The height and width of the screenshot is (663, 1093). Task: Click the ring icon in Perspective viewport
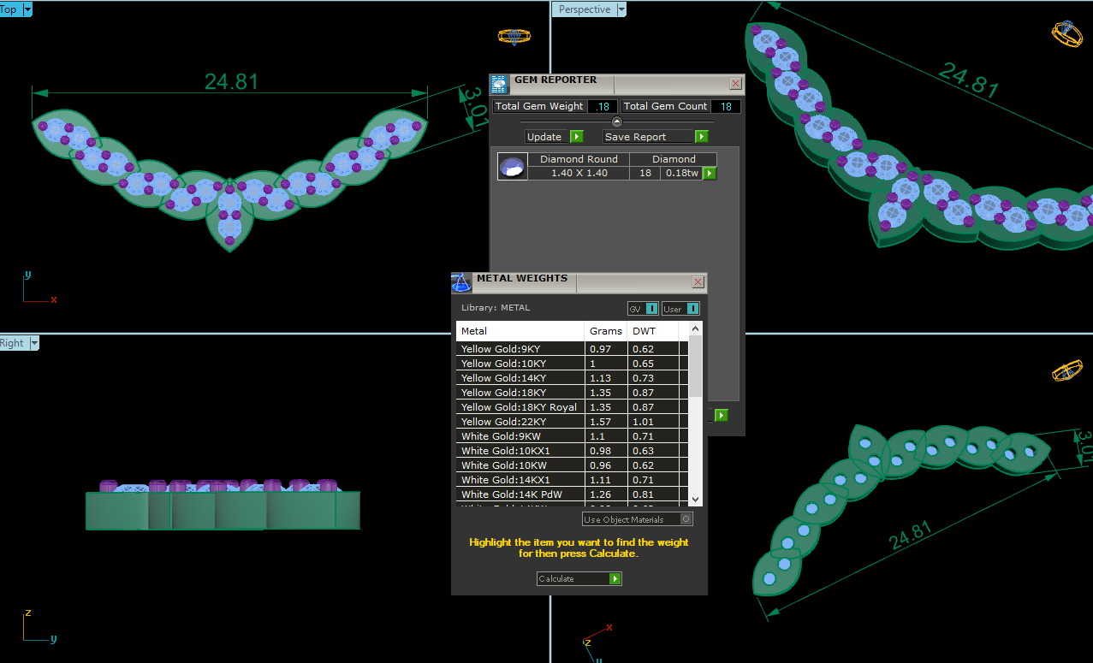[x=1066, y=33]
